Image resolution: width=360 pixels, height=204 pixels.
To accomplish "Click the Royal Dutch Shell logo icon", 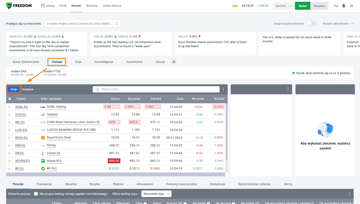I will pyautogui.click(x=43, y=138).
